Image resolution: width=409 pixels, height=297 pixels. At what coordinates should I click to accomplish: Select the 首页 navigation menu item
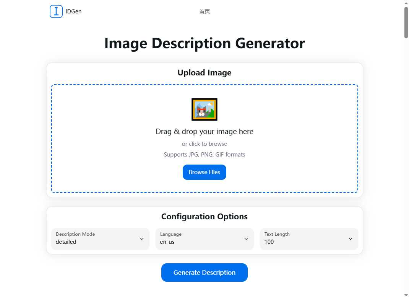click(x=204, y=11)
